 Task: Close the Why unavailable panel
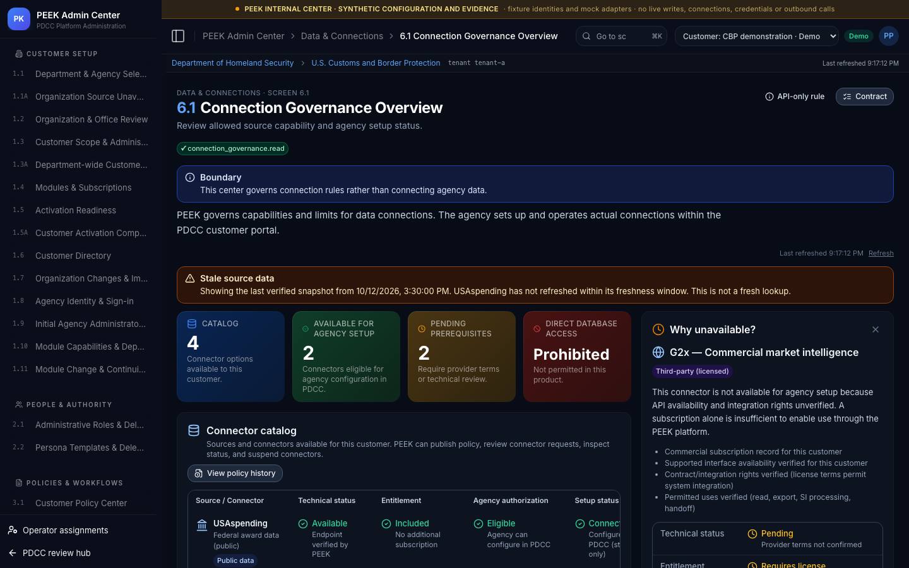(x=875, y=329)
